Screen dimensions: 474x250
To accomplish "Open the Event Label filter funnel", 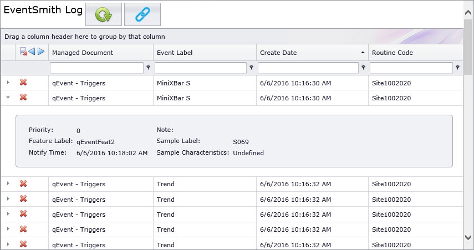I will click(252, 68).
